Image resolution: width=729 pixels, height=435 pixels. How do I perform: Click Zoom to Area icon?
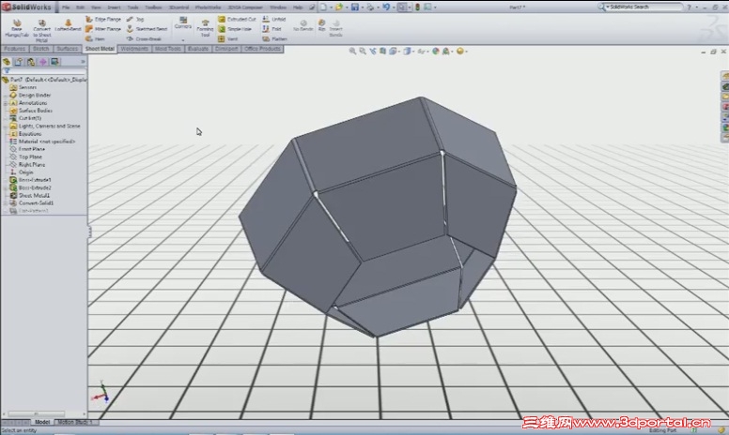[363, 51]
